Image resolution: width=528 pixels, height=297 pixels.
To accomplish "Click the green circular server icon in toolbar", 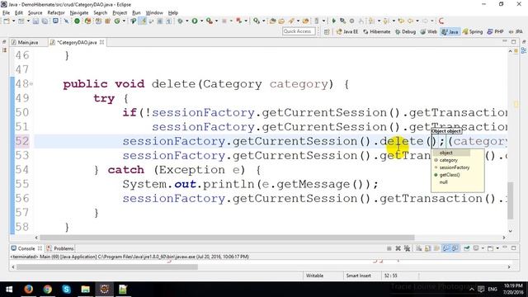I will coord(77,21).
